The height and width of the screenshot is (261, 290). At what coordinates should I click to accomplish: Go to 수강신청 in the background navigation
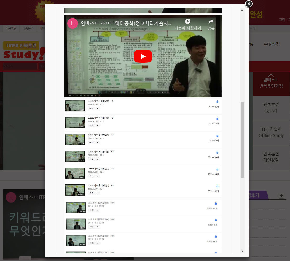coord(272,44)
